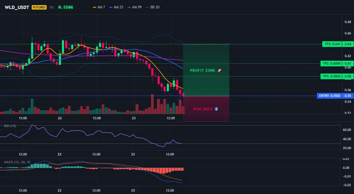Click the FUTURES badge

(x=39, y=7)
